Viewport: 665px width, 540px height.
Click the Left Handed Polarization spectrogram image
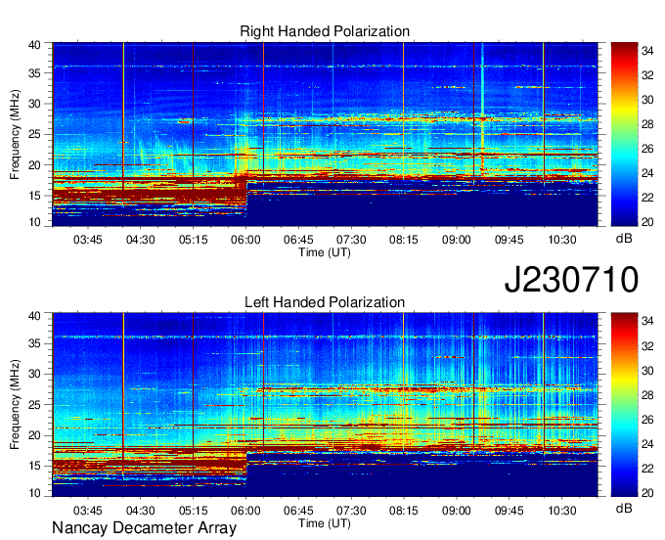point(325,405)
